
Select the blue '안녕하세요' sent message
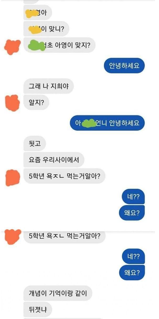click(124, 65)
